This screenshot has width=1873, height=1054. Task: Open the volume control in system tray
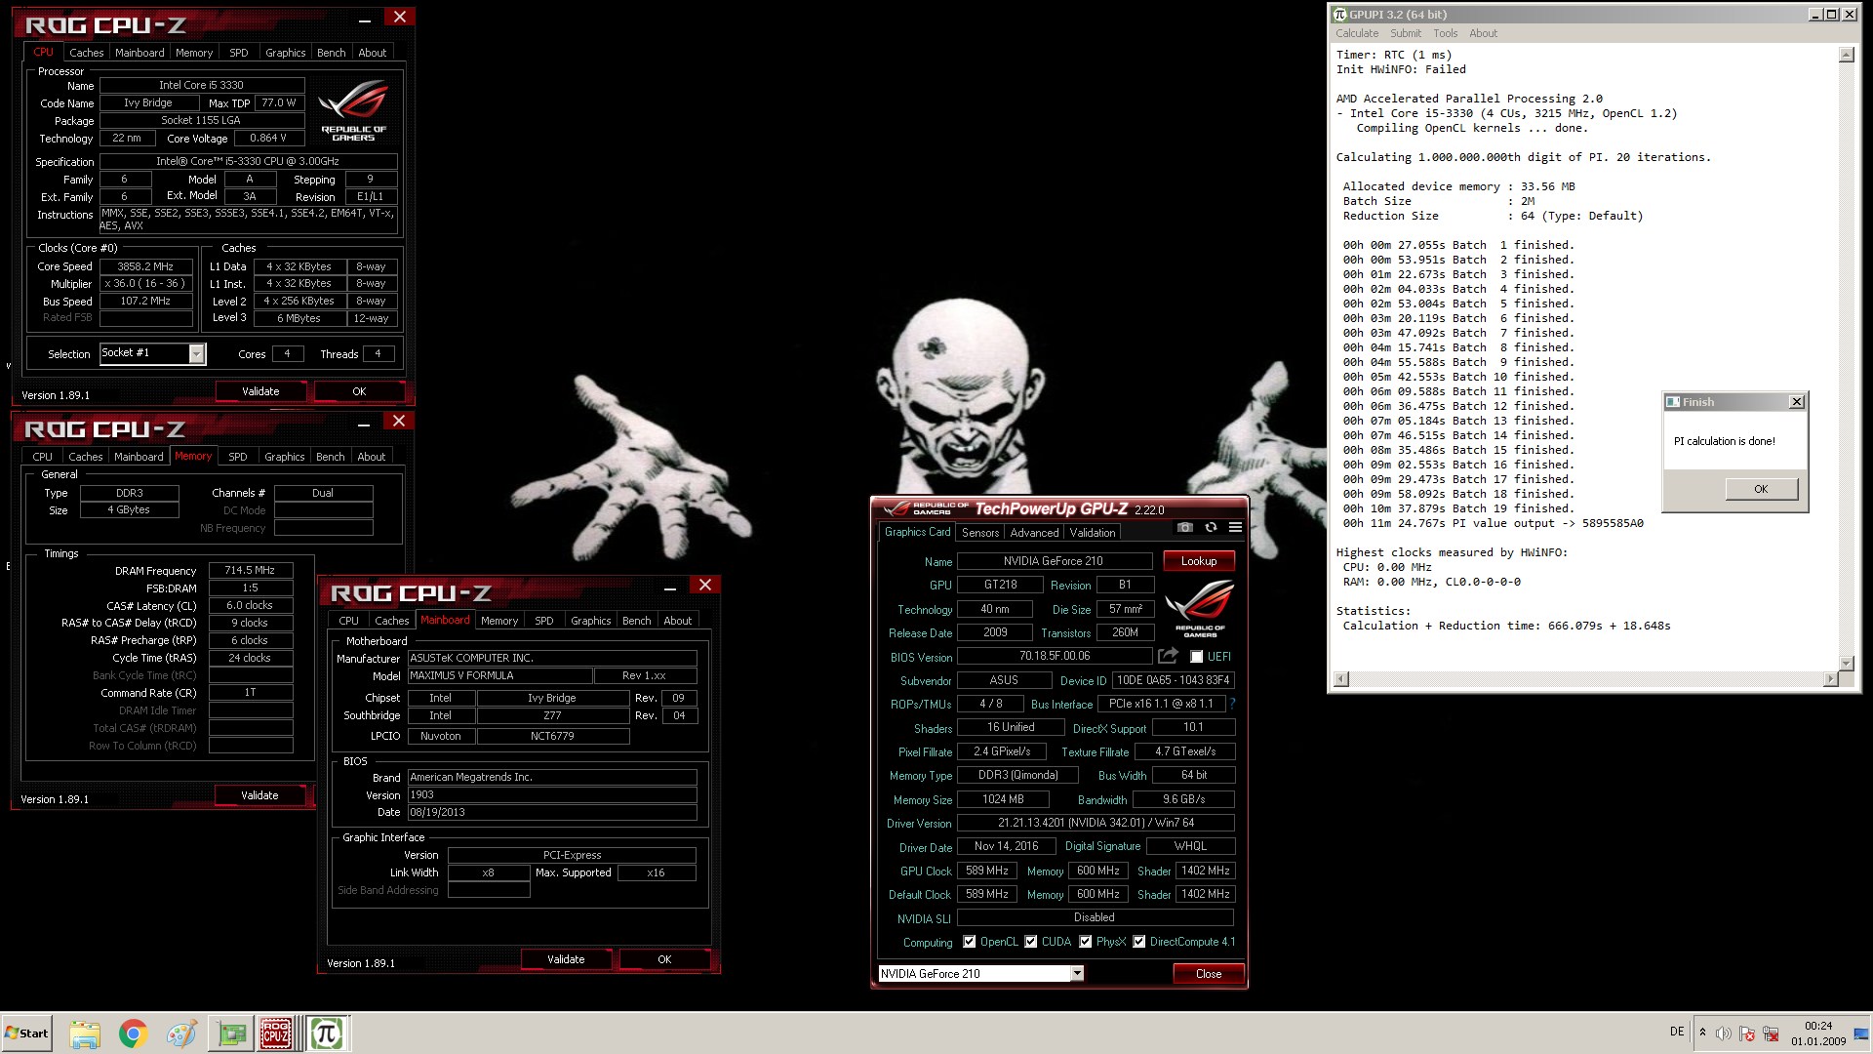(x=1724, y=1034)
